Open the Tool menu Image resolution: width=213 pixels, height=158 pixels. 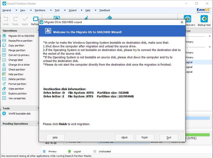click(x=57, y=10)
